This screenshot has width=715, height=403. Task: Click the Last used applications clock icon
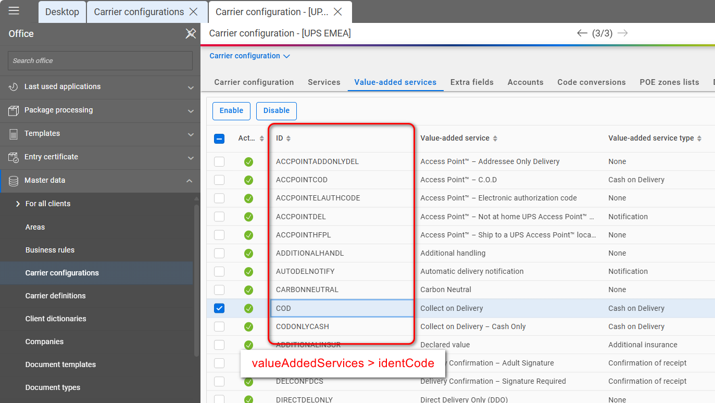[14, 87]
